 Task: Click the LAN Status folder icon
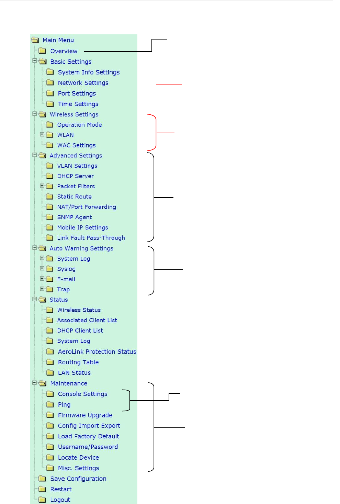(x=50, y=373)
